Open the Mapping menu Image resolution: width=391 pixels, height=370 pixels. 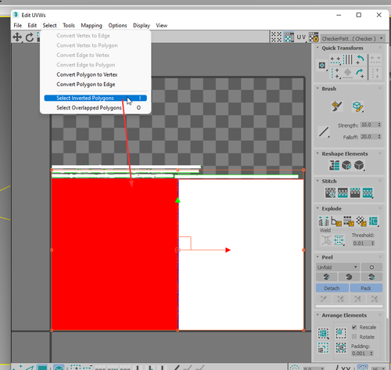click(x=91, y=25)
